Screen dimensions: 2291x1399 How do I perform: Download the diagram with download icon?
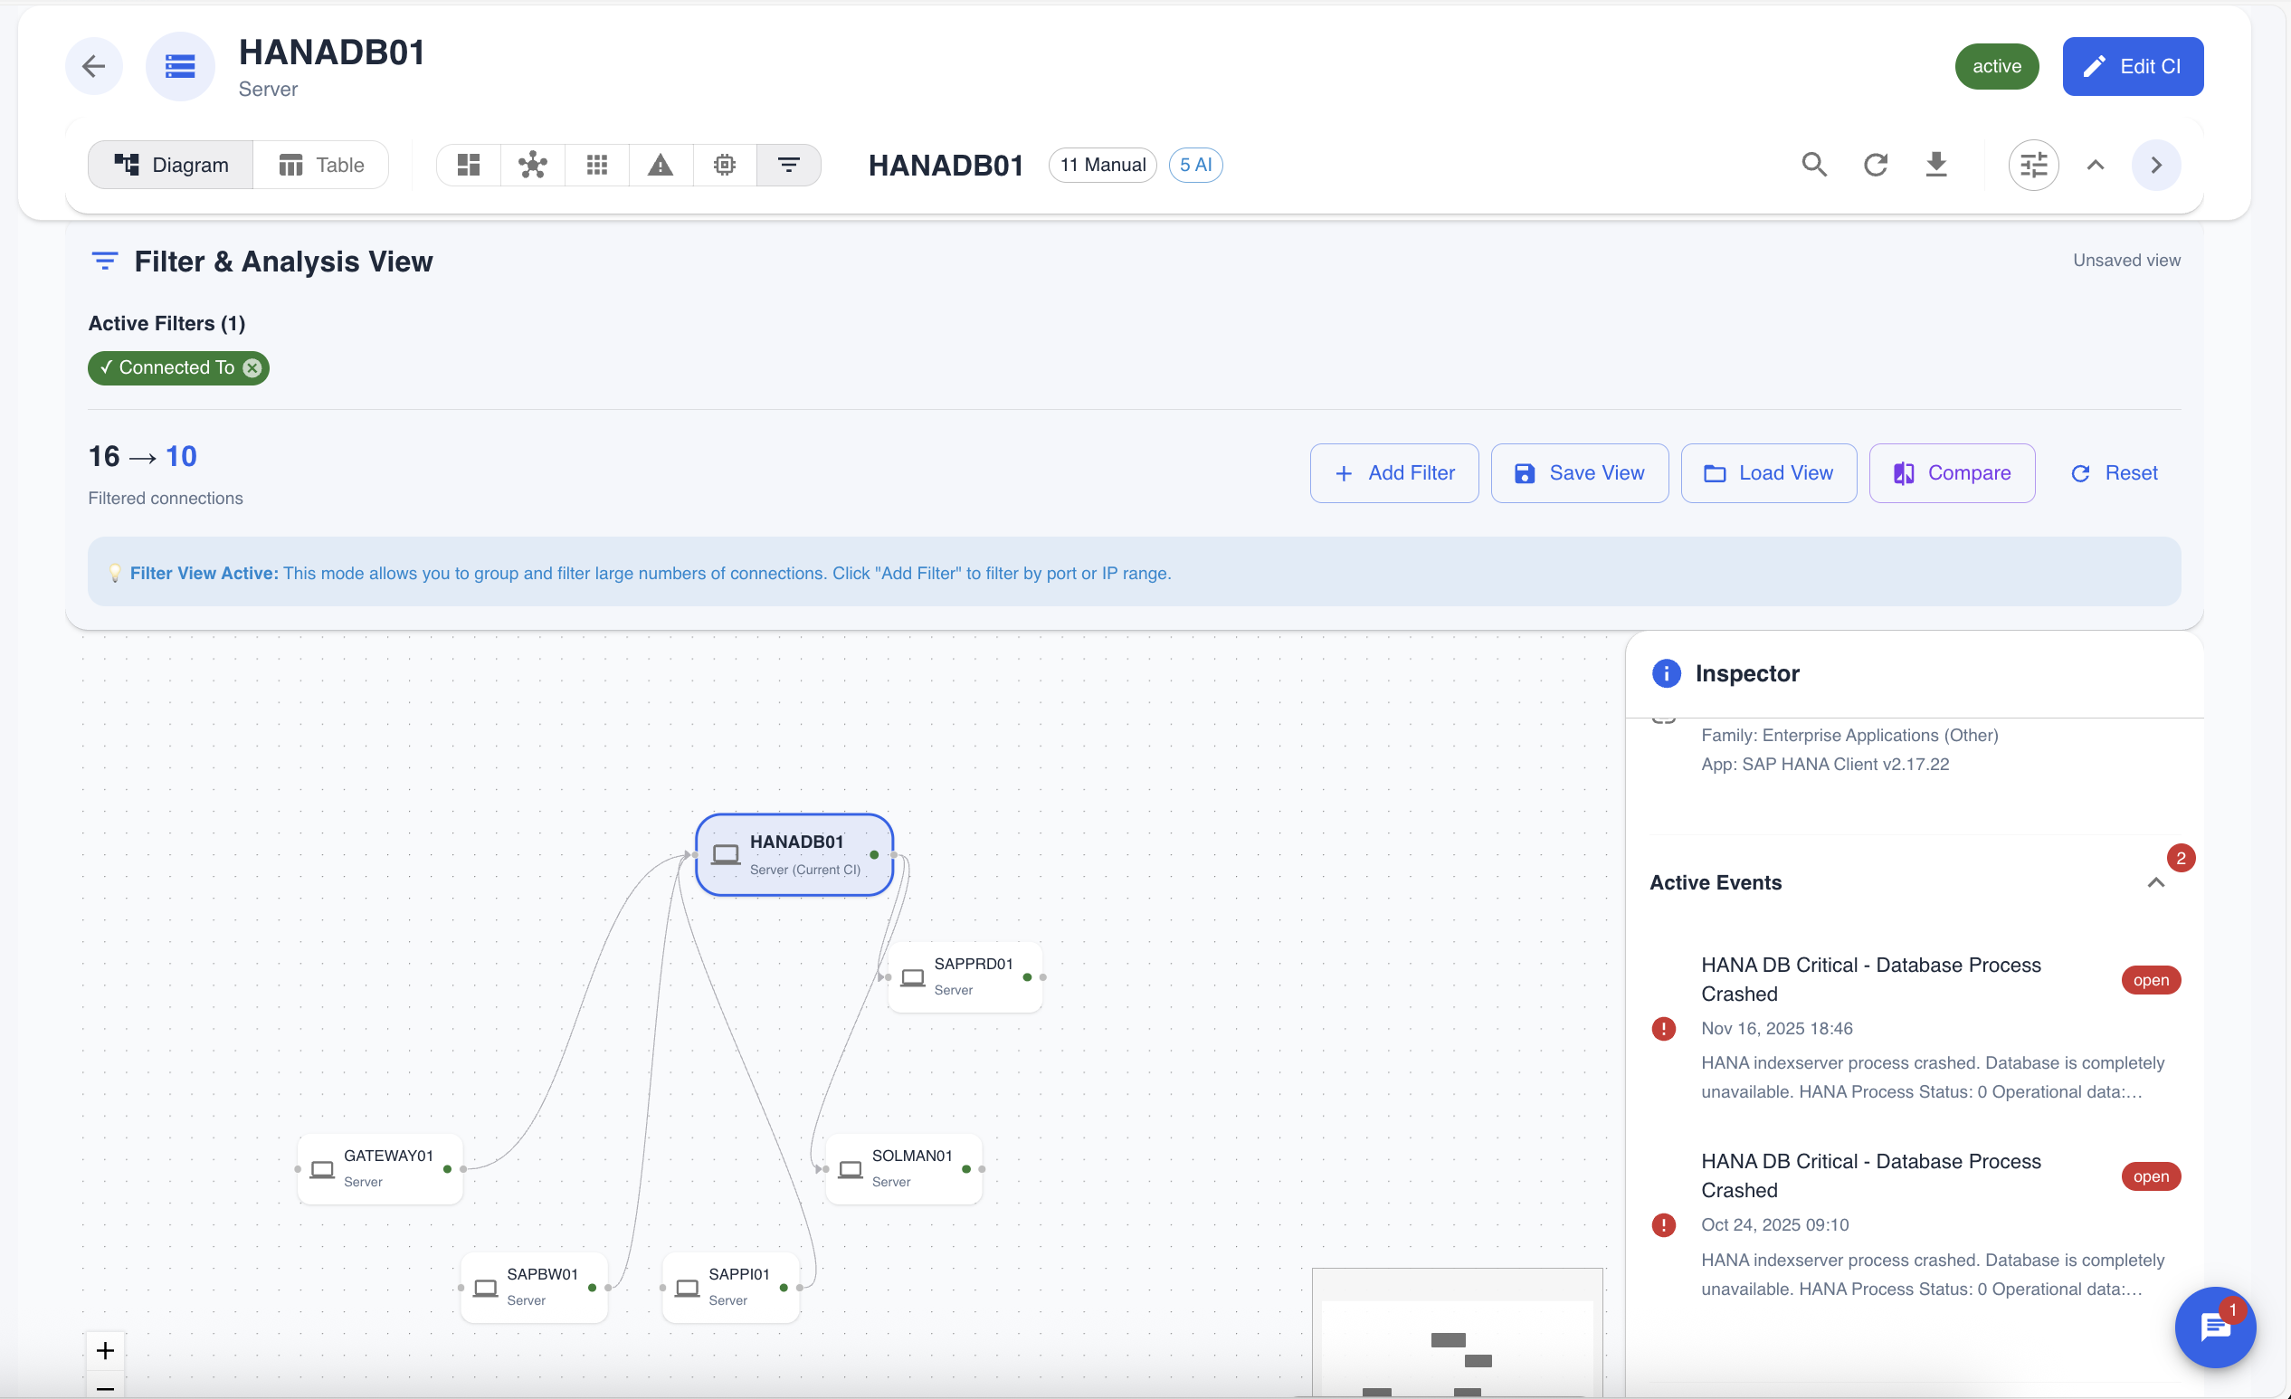coord(1935,165)
